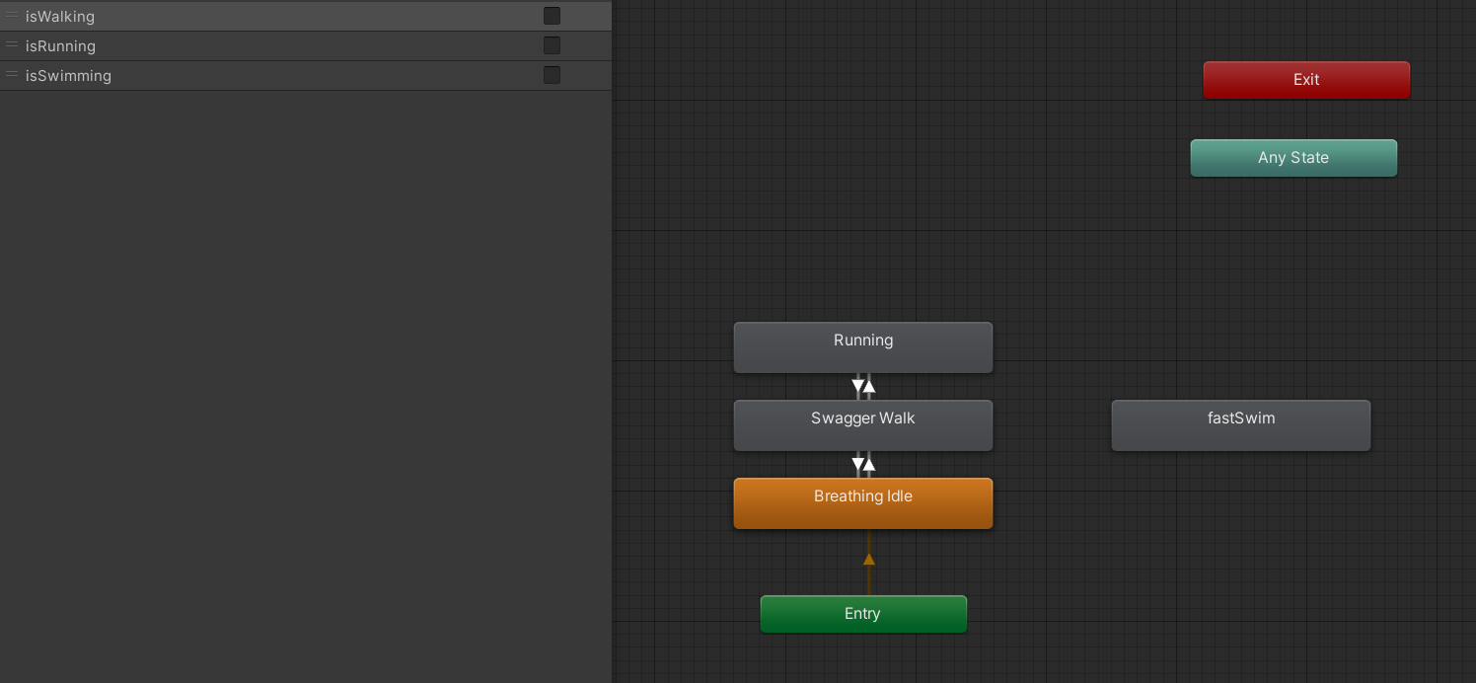Select the fastSwim state node
This screenshot has height=683, width=1476.
1240,424
